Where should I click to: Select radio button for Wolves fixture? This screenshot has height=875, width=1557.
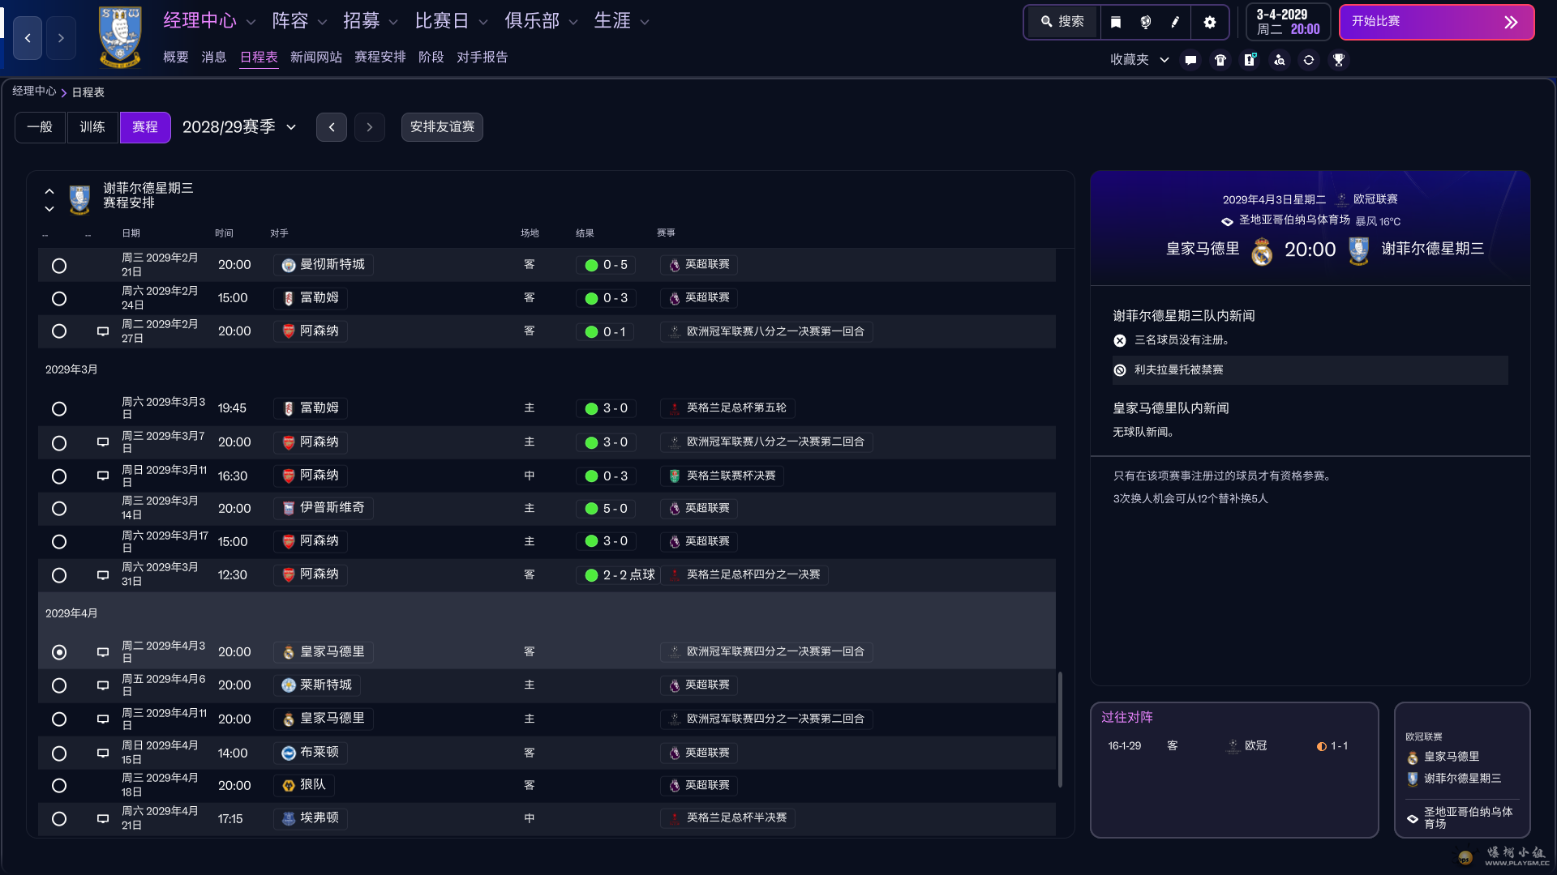point(59,786)
